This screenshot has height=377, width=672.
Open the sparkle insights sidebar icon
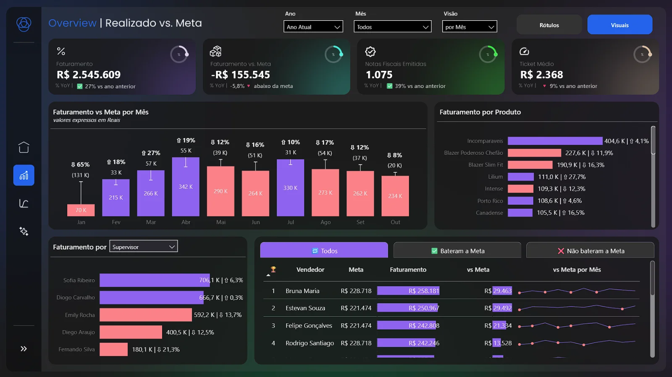coord(24,231)
